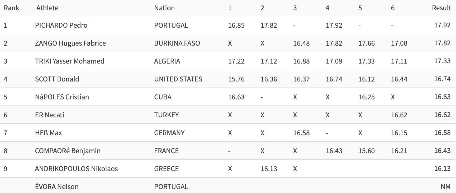Viewport: 456px width, 193px height.
Task: Select ÉVORA Nelson athlete name
Action: pyautogui.click(x=57, y=187)
